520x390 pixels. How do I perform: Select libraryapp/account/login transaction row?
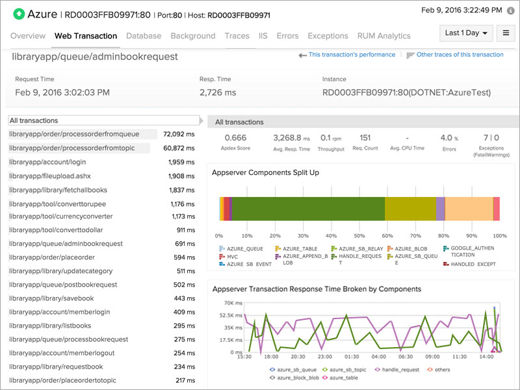click(x=47, y=162)
